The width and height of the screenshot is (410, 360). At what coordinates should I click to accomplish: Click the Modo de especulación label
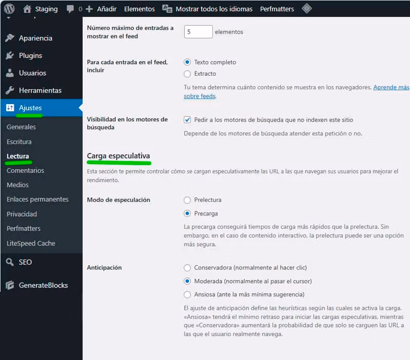[119, 200]
